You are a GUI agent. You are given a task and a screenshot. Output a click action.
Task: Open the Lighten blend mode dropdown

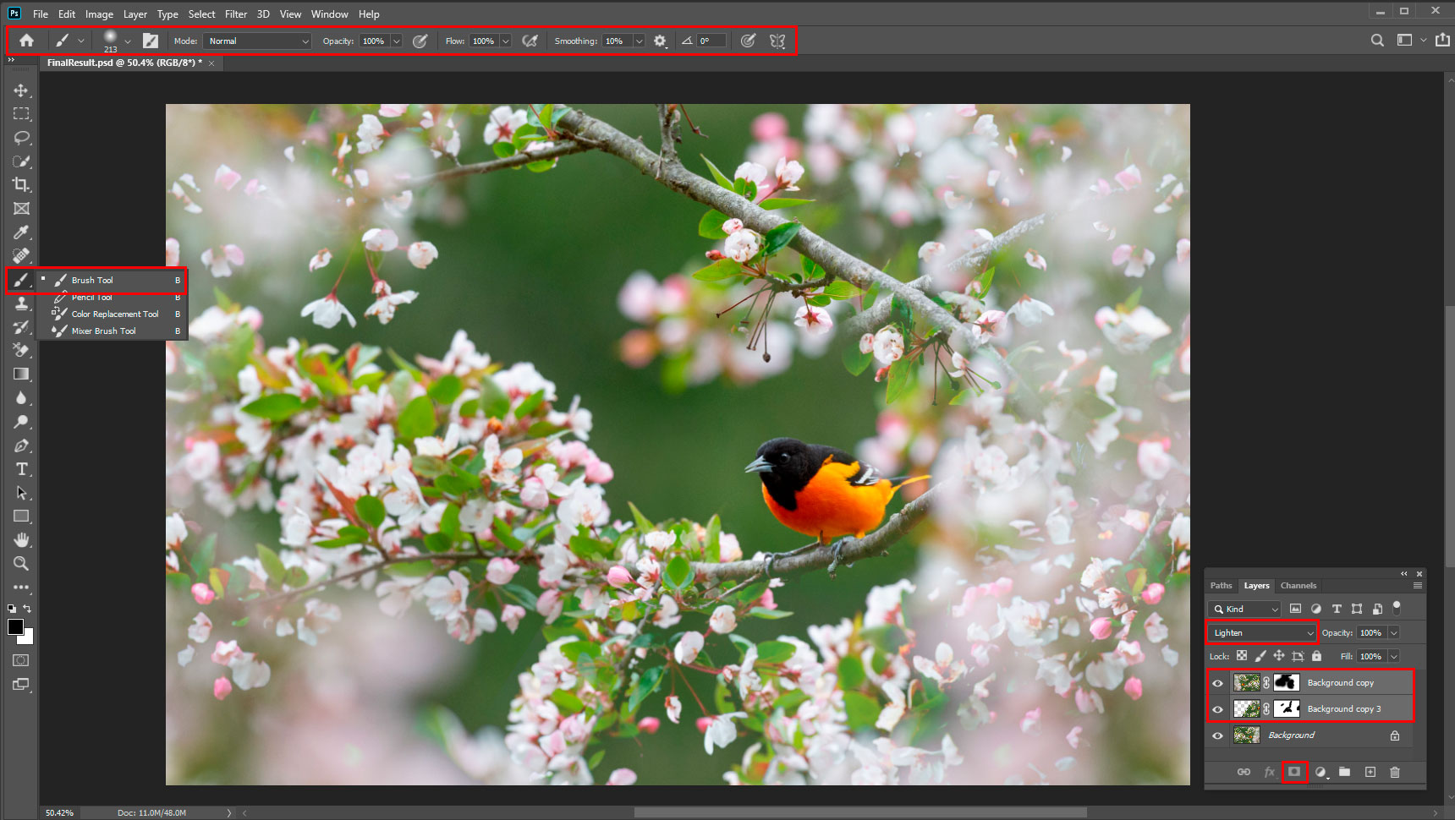(x=1262, y=632)
